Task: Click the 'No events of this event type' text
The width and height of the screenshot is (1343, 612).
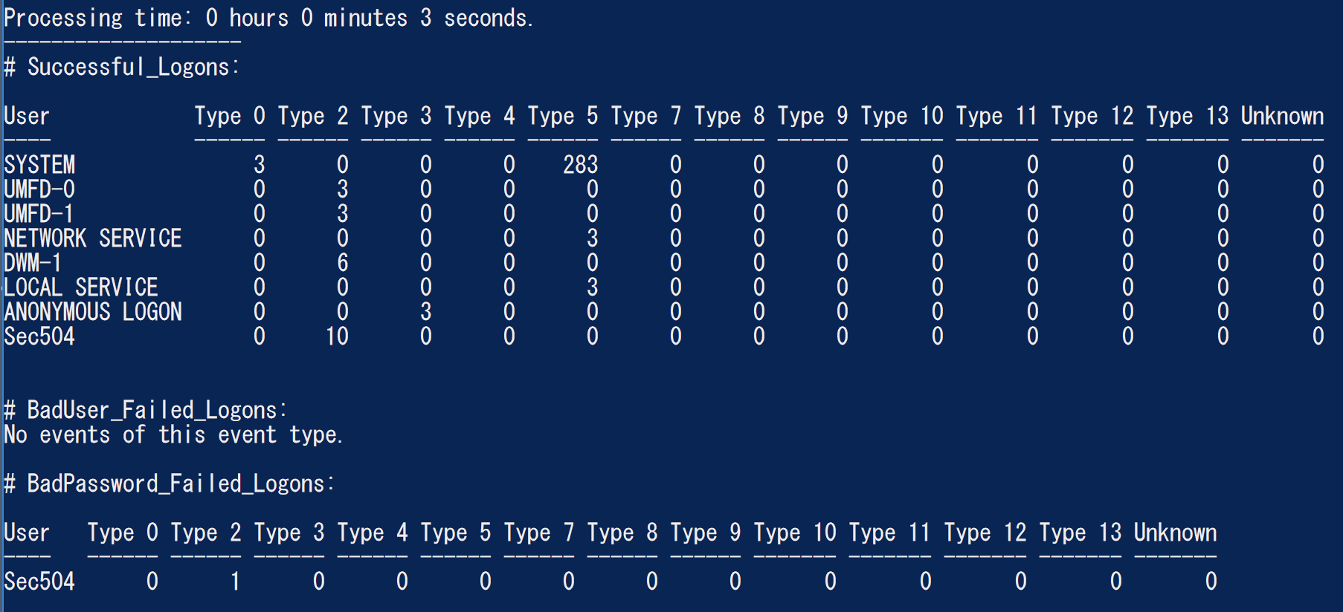Action: (173, 434)
